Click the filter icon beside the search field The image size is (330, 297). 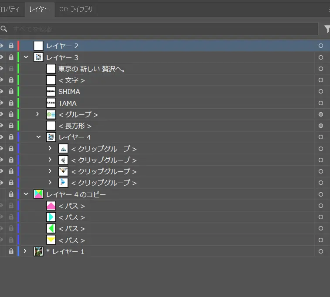click(x=327, y=29)
